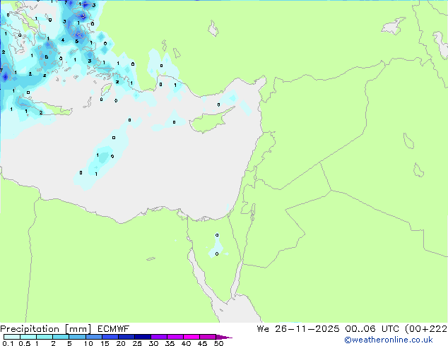Click the legend value '20'
The width and height of the screenshot is (448, 346).
click(x=121, y=343)
